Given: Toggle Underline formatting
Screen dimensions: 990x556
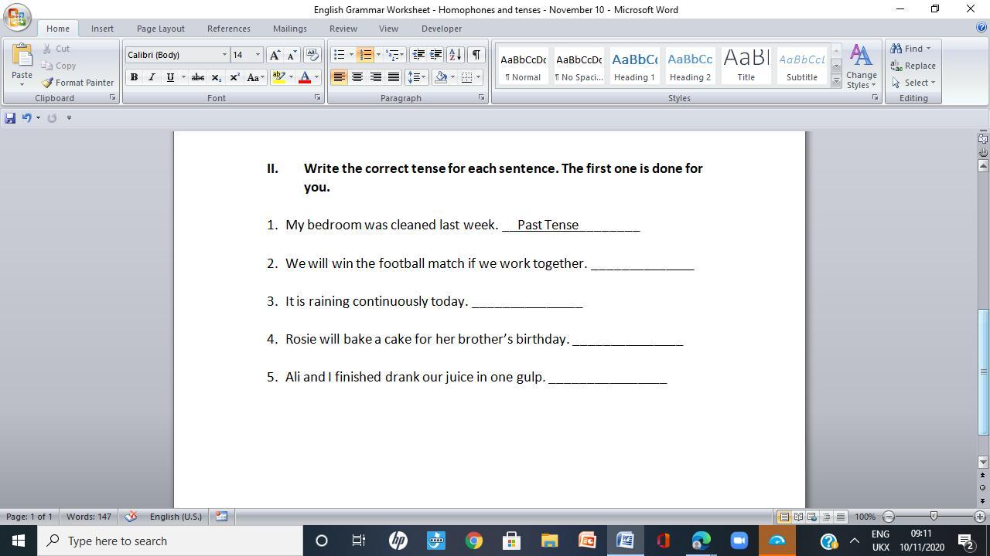Looking at the screenshot, I should 169,77.
